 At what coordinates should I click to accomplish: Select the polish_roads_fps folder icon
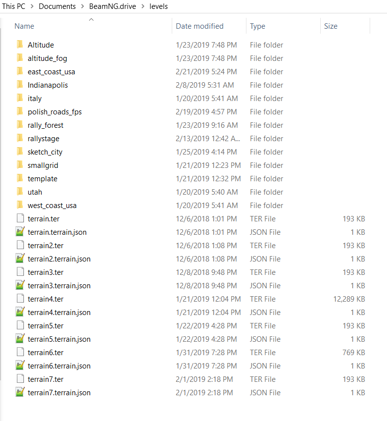click(20, 111)
